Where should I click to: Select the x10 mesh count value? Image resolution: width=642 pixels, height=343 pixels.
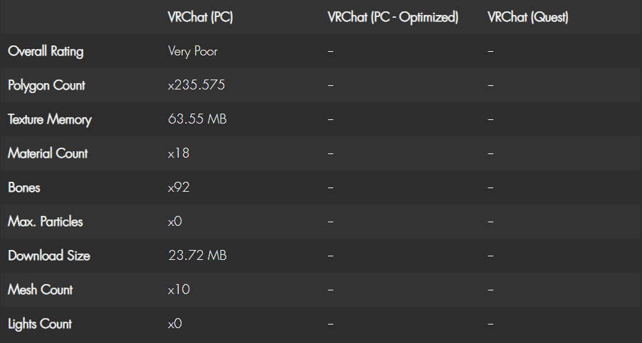click(x=179, y=290)
